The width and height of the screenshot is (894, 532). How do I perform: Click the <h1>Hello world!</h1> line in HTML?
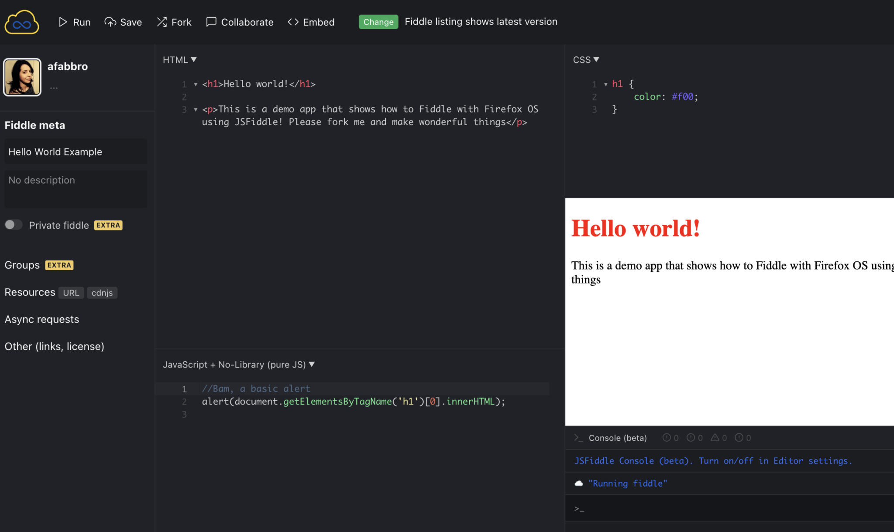(x=258, y=84)
